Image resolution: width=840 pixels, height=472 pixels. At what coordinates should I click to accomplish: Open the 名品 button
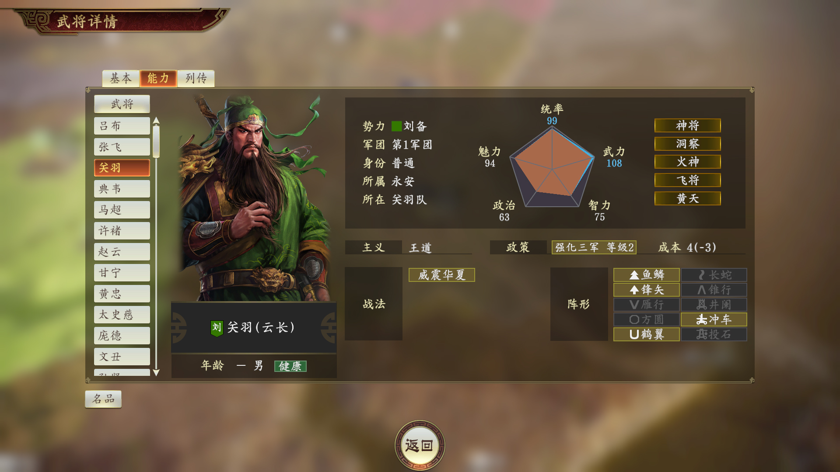[x=103, y=399]
